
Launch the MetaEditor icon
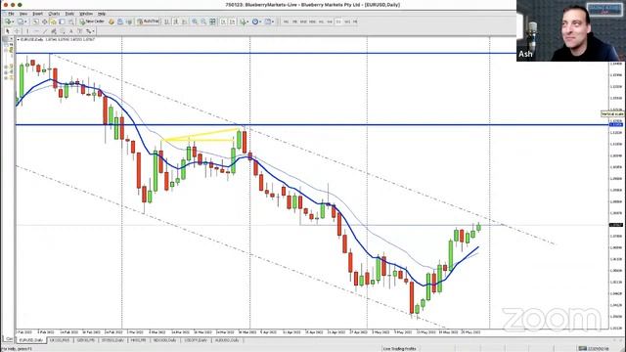(112, 22)
